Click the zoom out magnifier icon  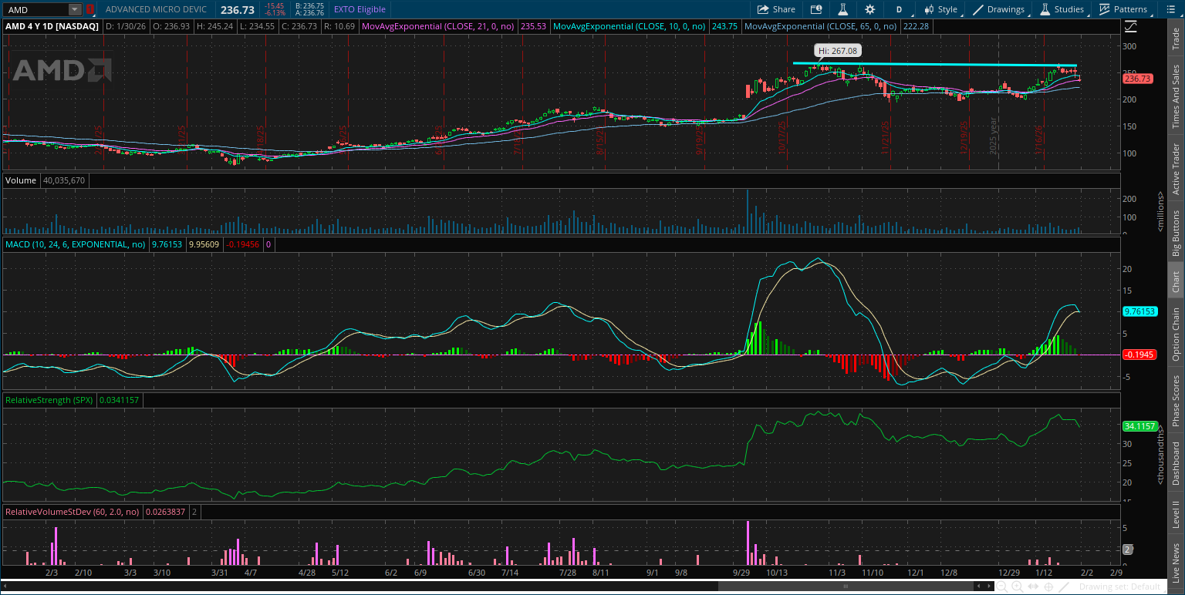pos(1001,587)
